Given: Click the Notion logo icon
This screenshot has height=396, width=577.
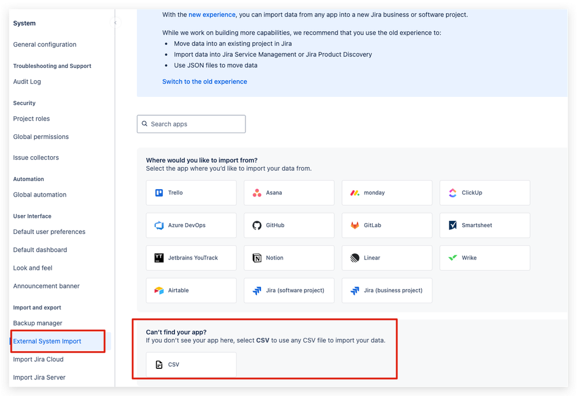Looking at the screenshot, I should pyautogui.click(x=257, y=258).
